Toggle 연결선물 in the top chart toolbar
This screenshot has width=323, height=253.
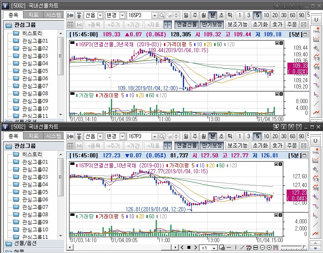point(186,25)
